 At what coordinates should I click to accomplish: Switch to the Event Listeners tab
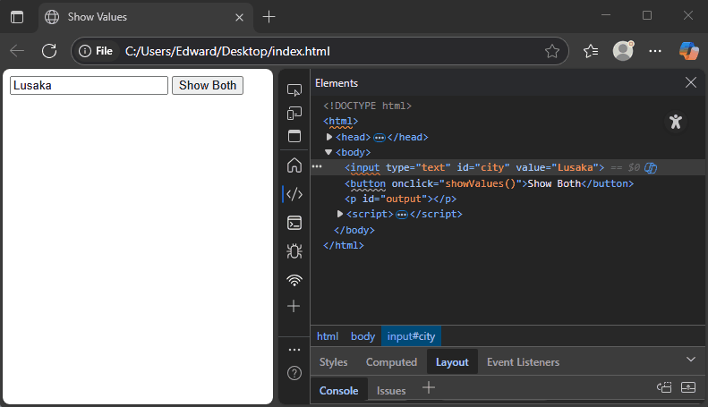coord(523,362)
